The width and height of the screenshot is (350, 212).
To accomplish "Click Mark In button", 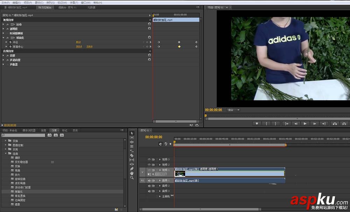I will click(266, 124).
